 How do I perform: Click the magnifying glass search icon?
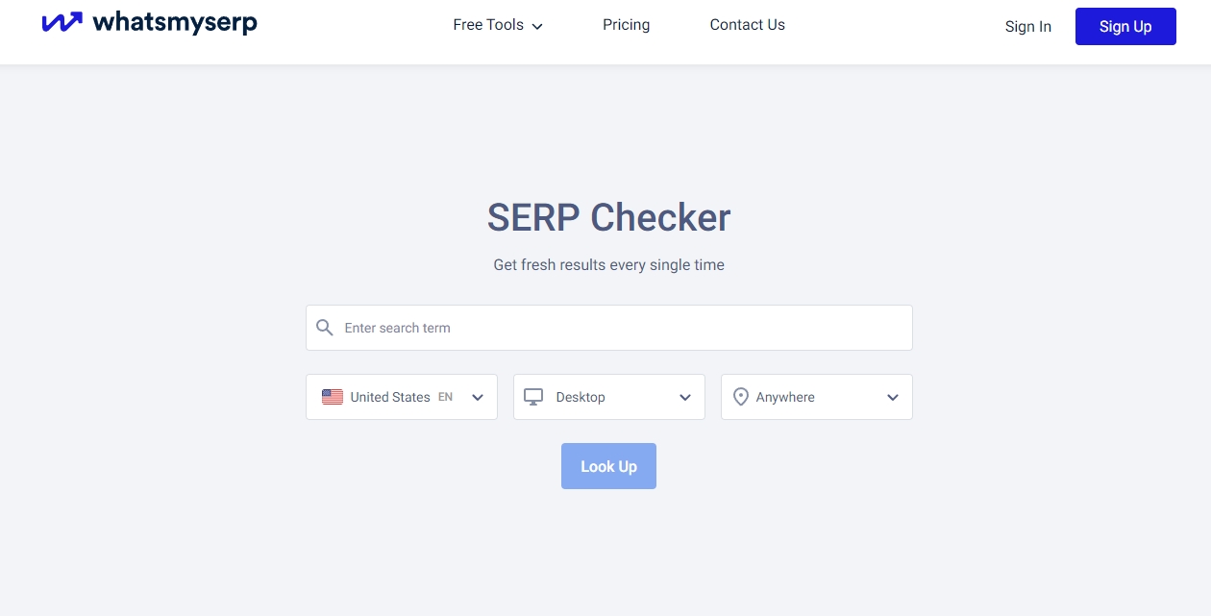[x=325, y=328]
